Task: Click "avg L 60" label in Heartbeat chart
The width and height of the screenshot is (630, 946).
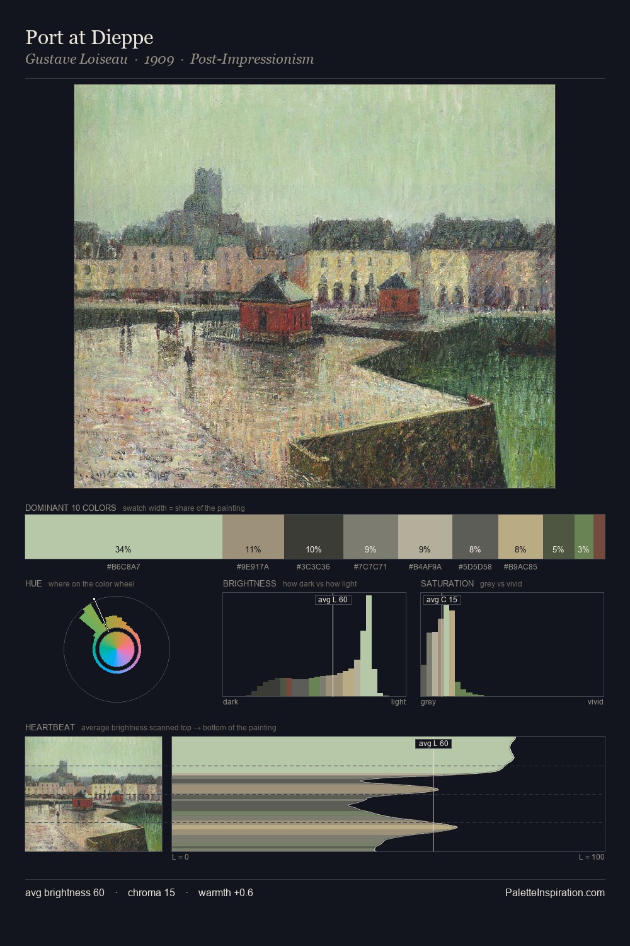Action: [x=433, y=744]
